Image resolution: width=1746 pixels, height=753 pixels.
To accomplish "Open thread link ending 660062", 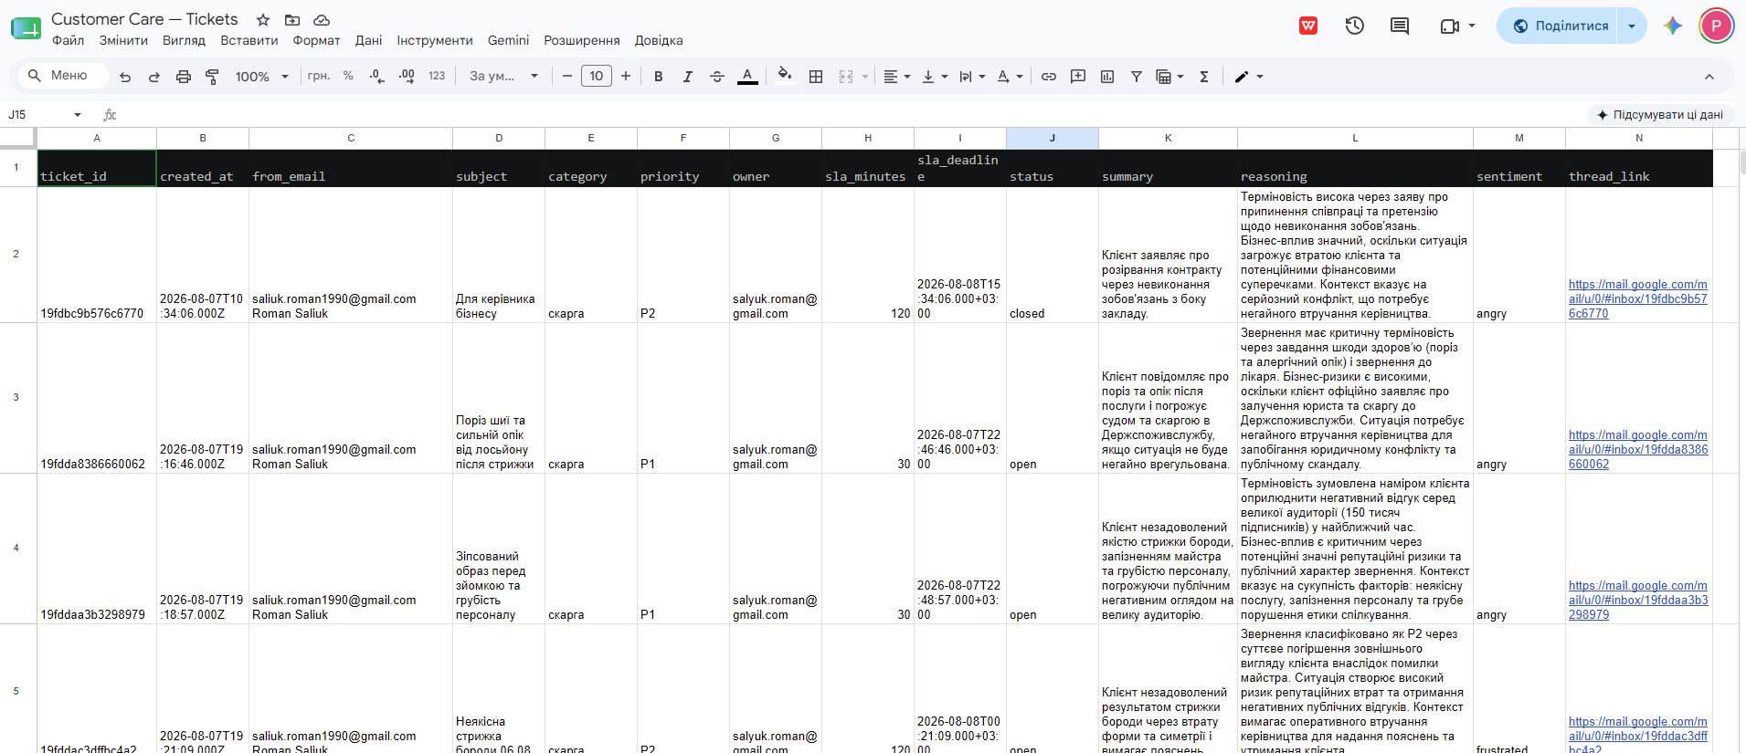I will [1638, 449].
